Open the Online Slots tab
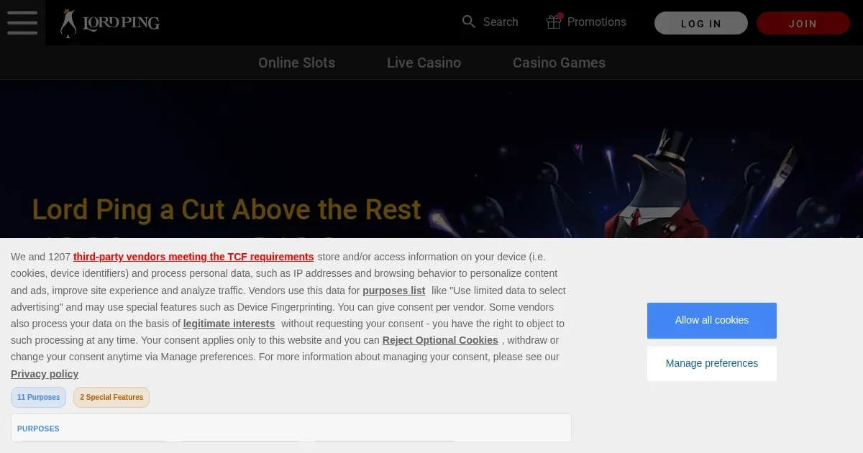 coord(296,63)
